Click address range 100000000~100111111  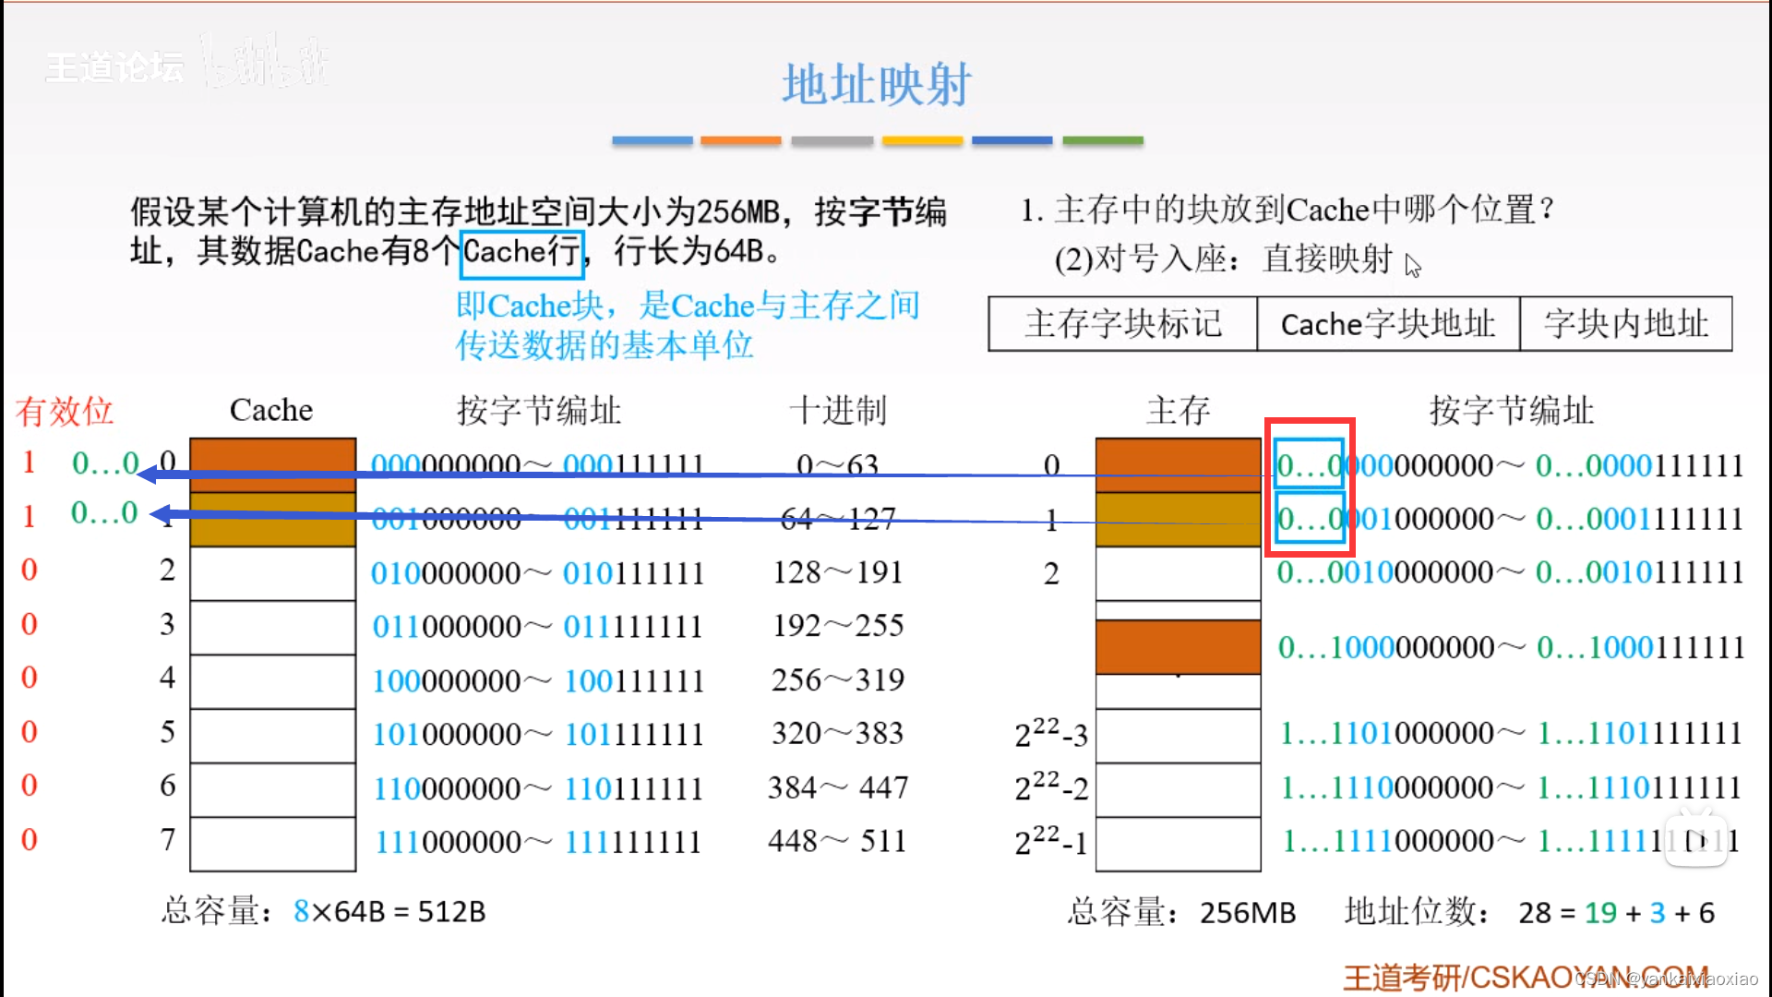[537, 681]
